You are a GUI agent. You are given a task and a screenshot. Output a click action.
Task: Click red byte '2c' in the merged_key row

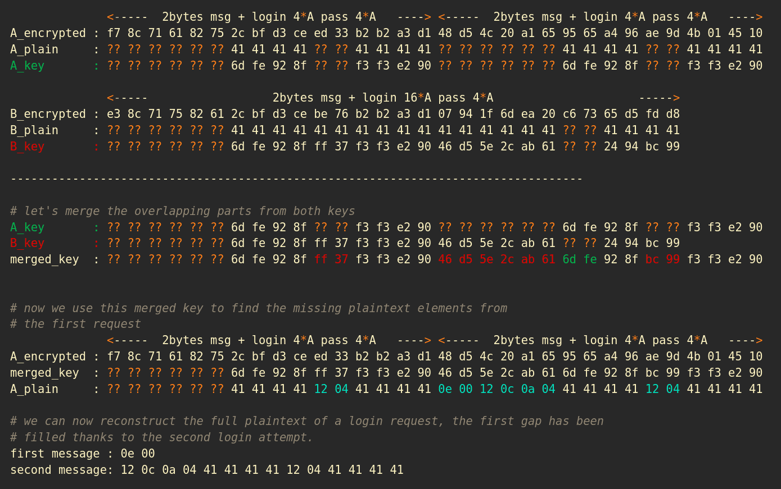coord(507,259)
